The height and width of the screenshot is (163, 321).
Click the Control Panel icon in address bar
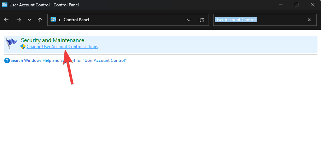(x=54, y=20)
